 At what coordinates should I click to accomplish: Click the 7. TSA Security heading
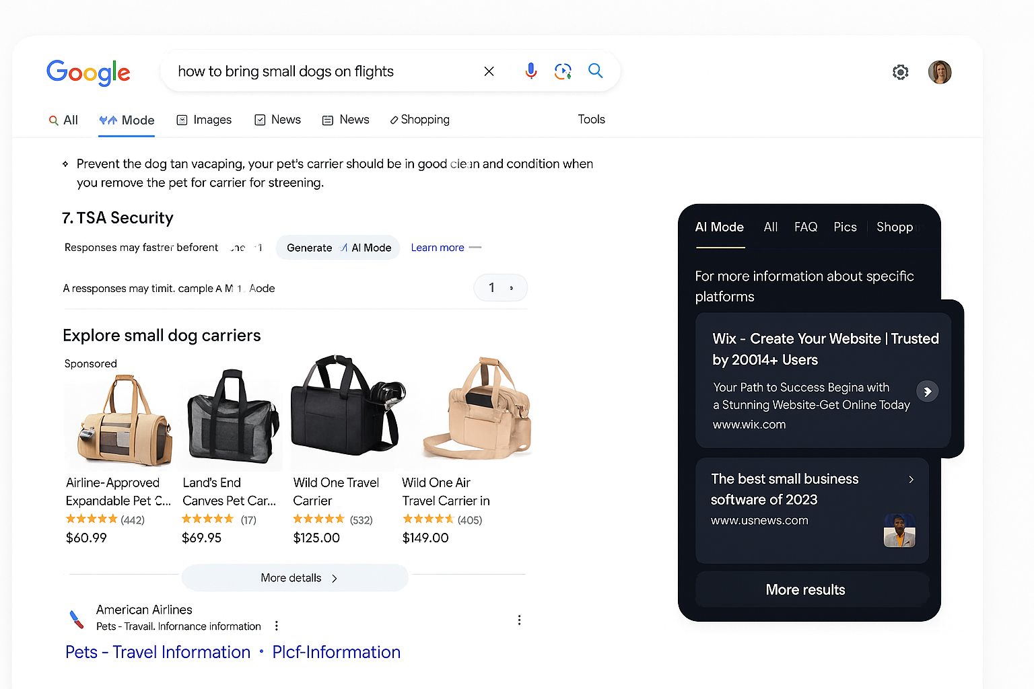point(118,218)
